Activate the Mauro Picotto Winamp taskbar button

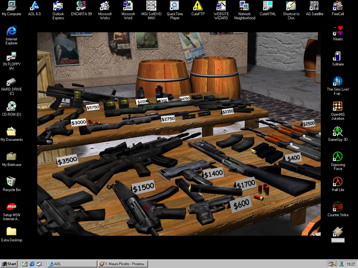coord(122,264)
